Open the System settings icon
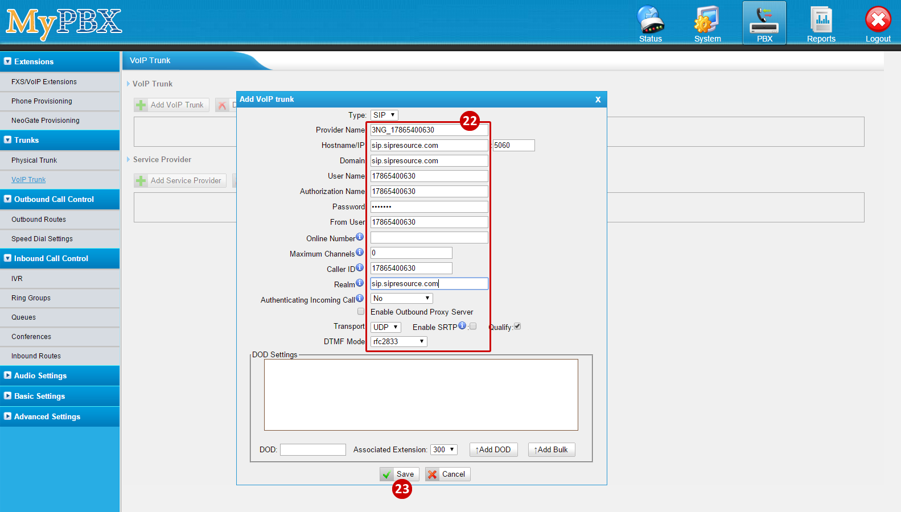The height and width of the screenshot is (512, 901). 707,23
